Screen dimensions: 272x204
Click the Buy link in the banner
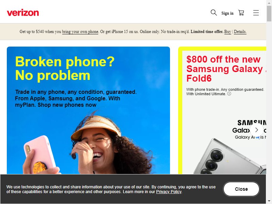(x=227, y=32)
